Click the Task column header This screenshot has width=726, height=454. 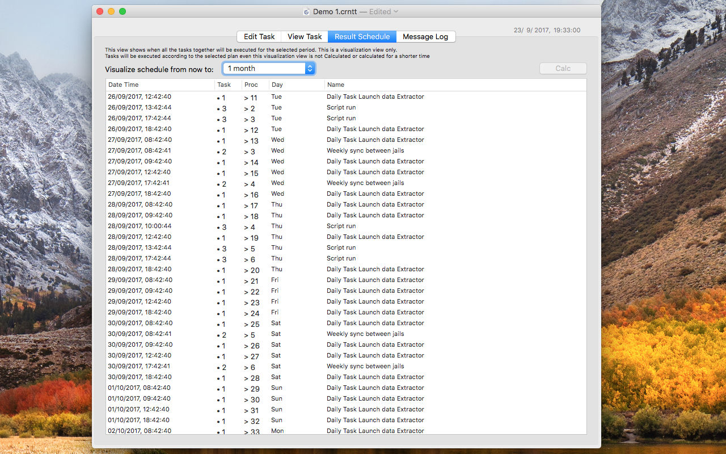coord(228,85)
